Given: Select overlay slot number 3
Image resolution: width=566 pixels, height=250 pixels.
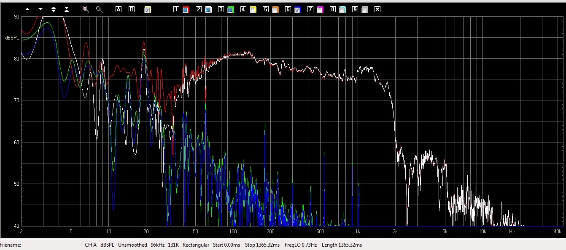Looking at the screenshot, I should 221,9.
